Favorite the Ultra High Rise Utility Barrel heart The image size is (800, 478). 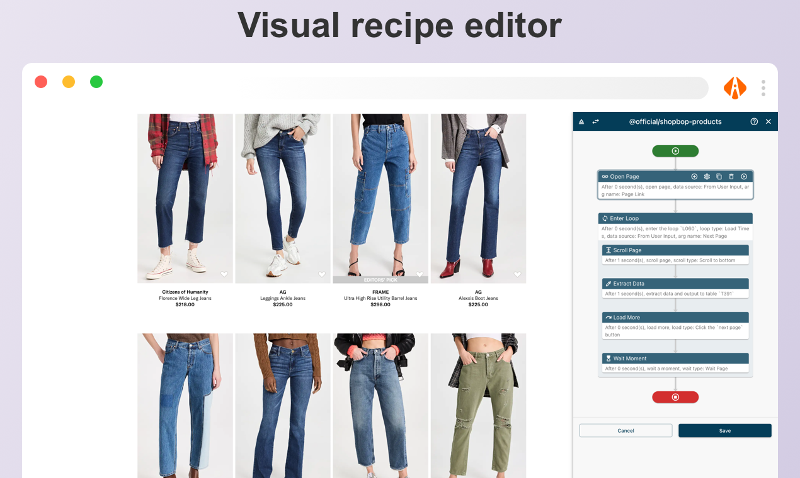pyautogui.click(x=420, y=274)
